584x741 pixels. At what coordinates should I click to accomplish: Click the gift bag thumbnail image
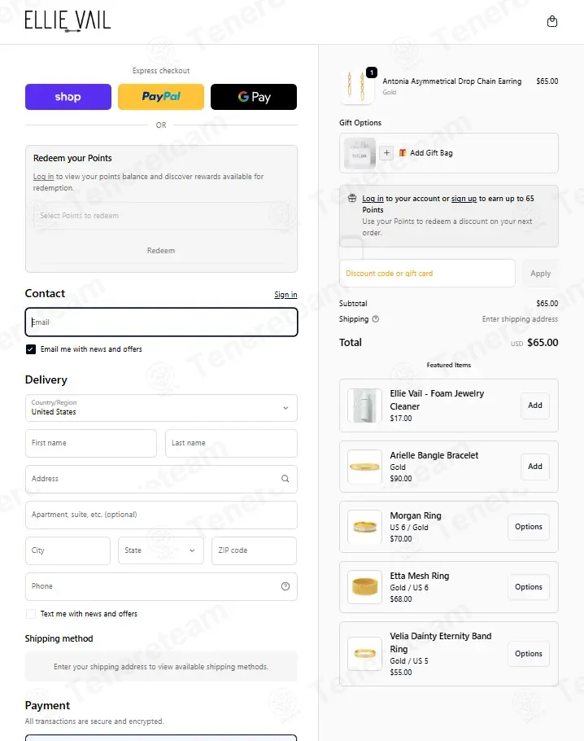360,153
